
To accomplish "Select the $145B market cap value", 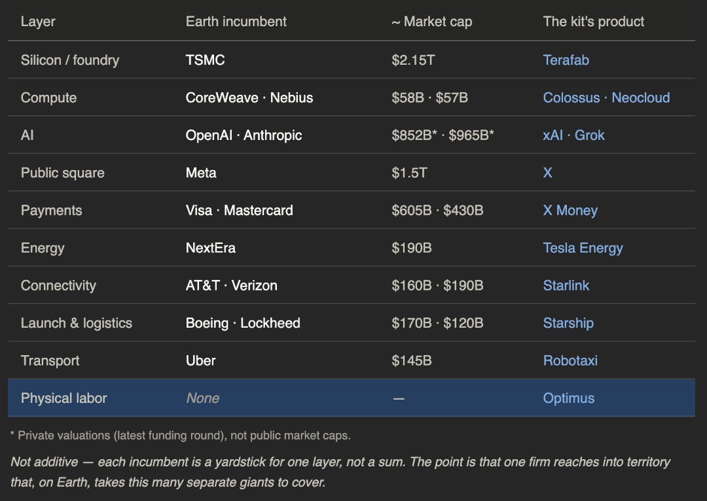I will point(412,360).
